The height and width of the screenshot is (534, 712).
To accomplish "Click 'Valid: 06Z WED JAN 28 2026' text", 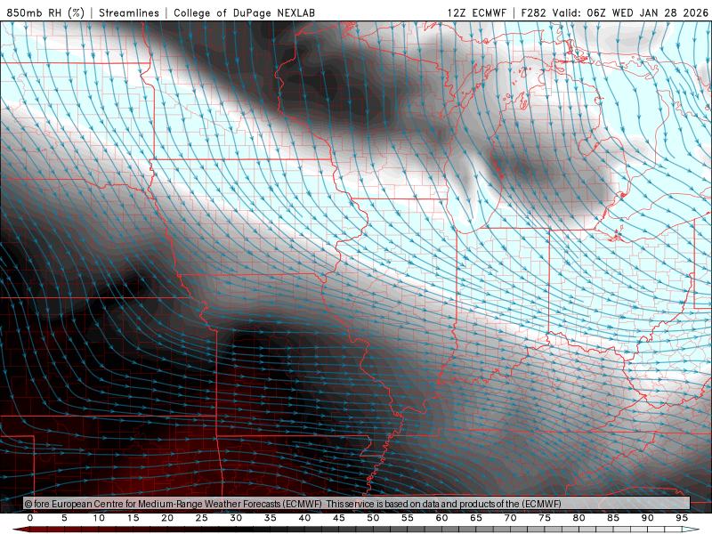I will (630, 12).
